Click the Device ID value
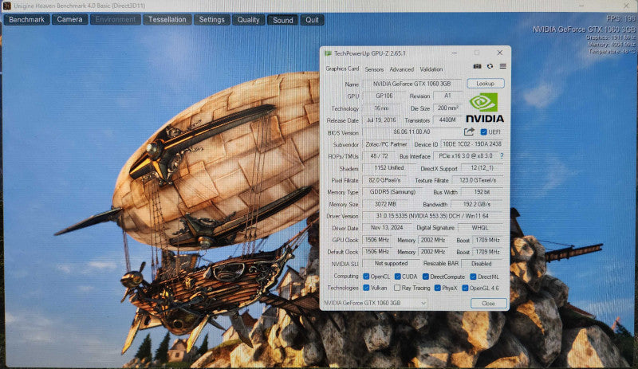This screenshot has width=638, height=369. coord(472,144)
